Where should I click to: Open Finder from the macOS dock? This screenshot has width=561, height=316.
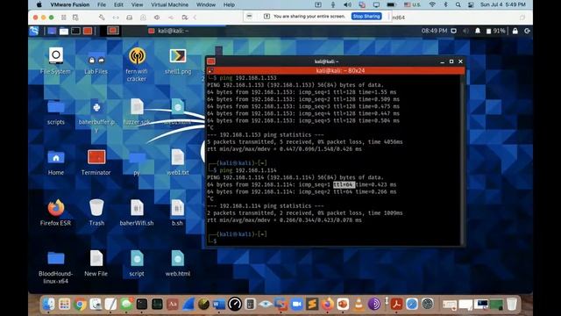49,305
